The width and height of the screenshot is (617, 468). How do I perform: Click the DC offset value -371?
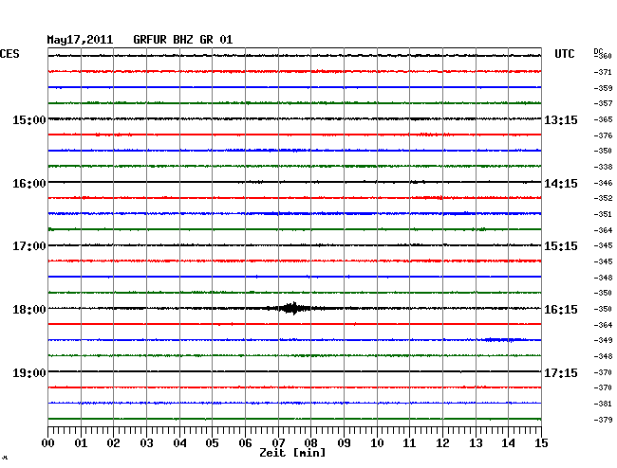pos(603,72)
